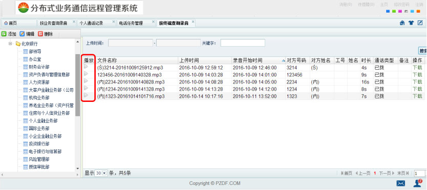
Task: Open the envelope messages icon in footer
Action: coord(400,183)
